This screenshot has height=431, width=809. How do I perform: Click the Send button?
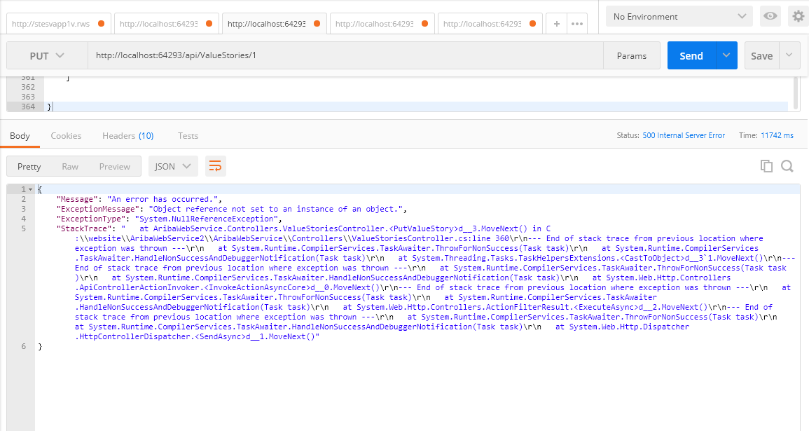coord(691,55)
